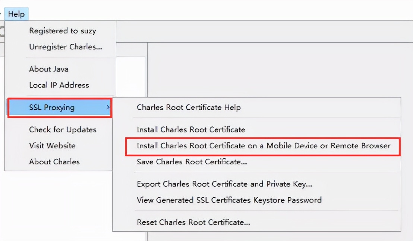
Task: Select Unregister Charles... option
Action: point(60,47)
